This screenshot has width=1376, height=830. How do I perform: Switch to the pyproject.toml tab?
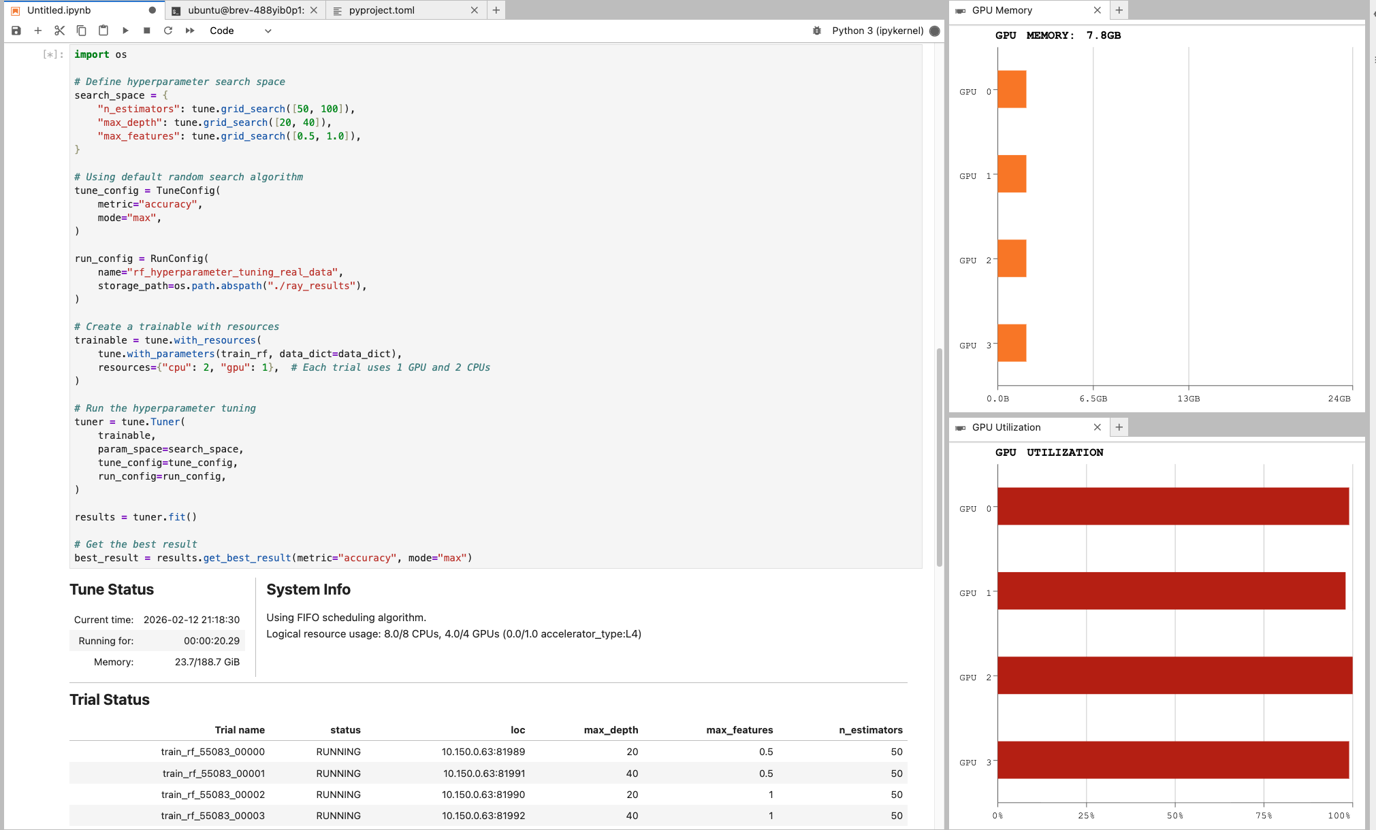(x=381, y=10)
